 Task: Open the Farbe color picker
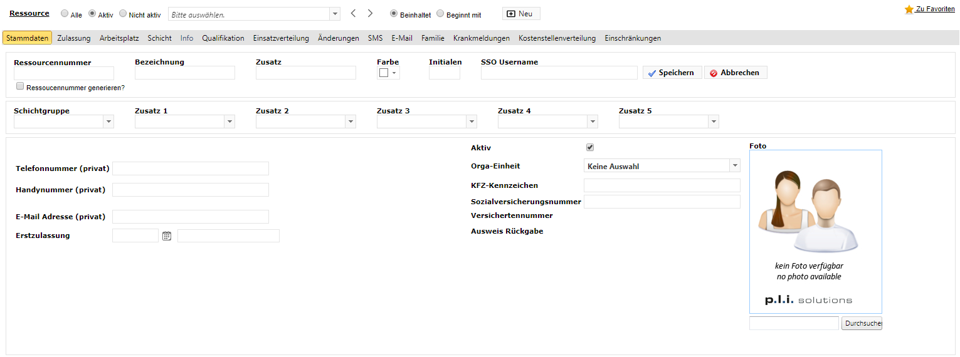point(388,73)
